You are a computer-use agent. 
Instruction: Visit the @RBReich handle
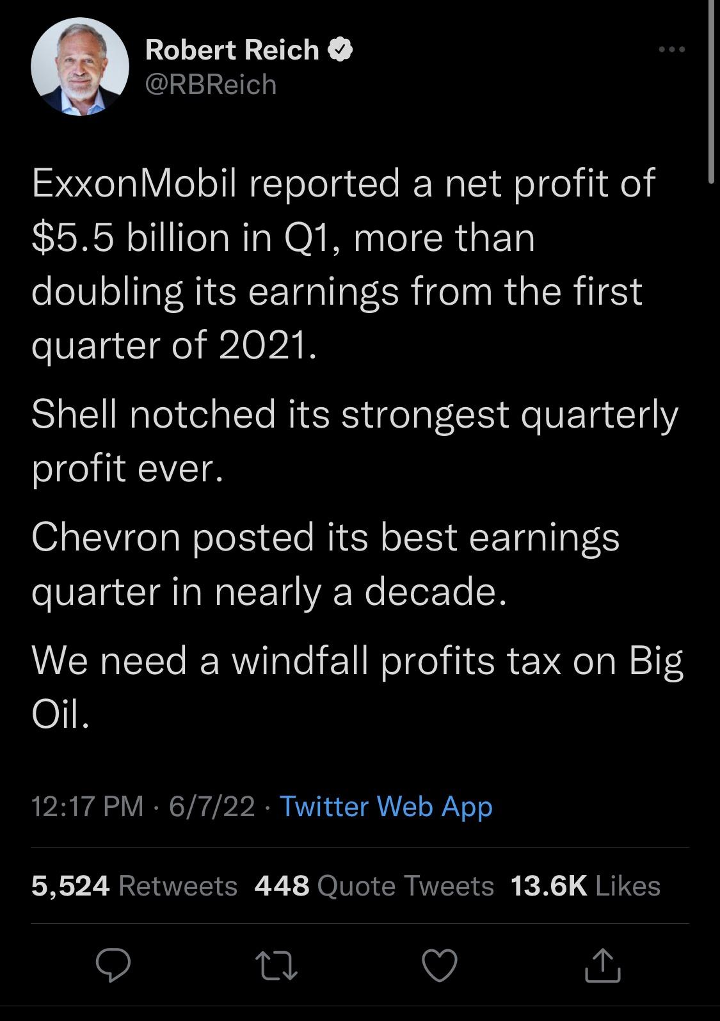(211, 84)
